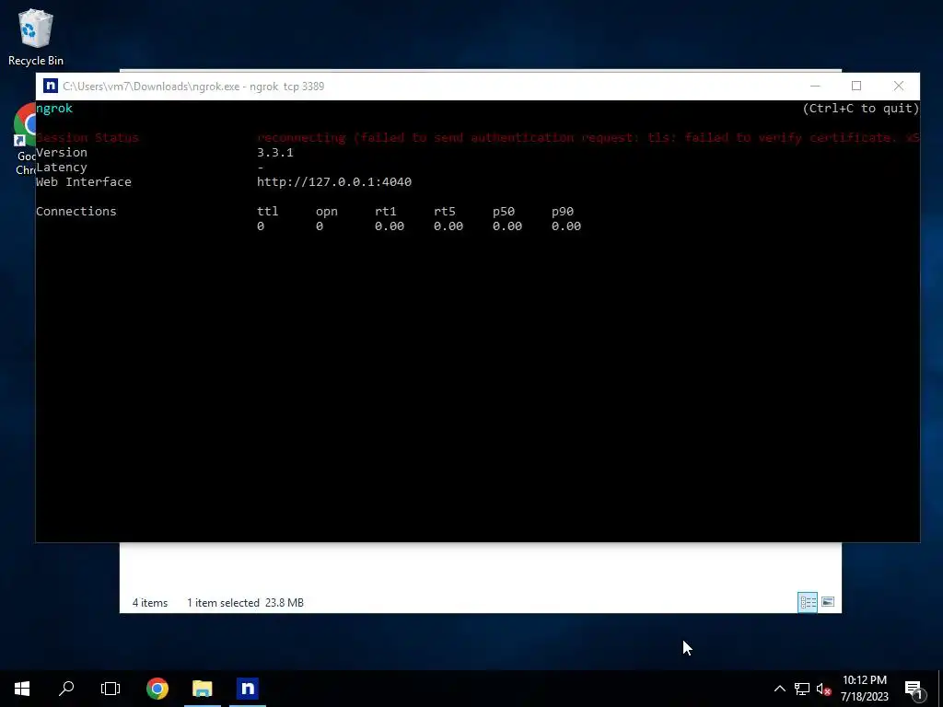
Task: Open the taskbar Search icon
Action: pyautogui.click(x=66, y=689)
